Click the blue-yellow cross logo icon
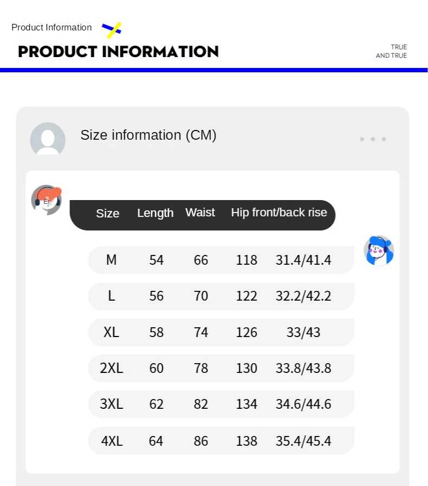 pos(112,29)
